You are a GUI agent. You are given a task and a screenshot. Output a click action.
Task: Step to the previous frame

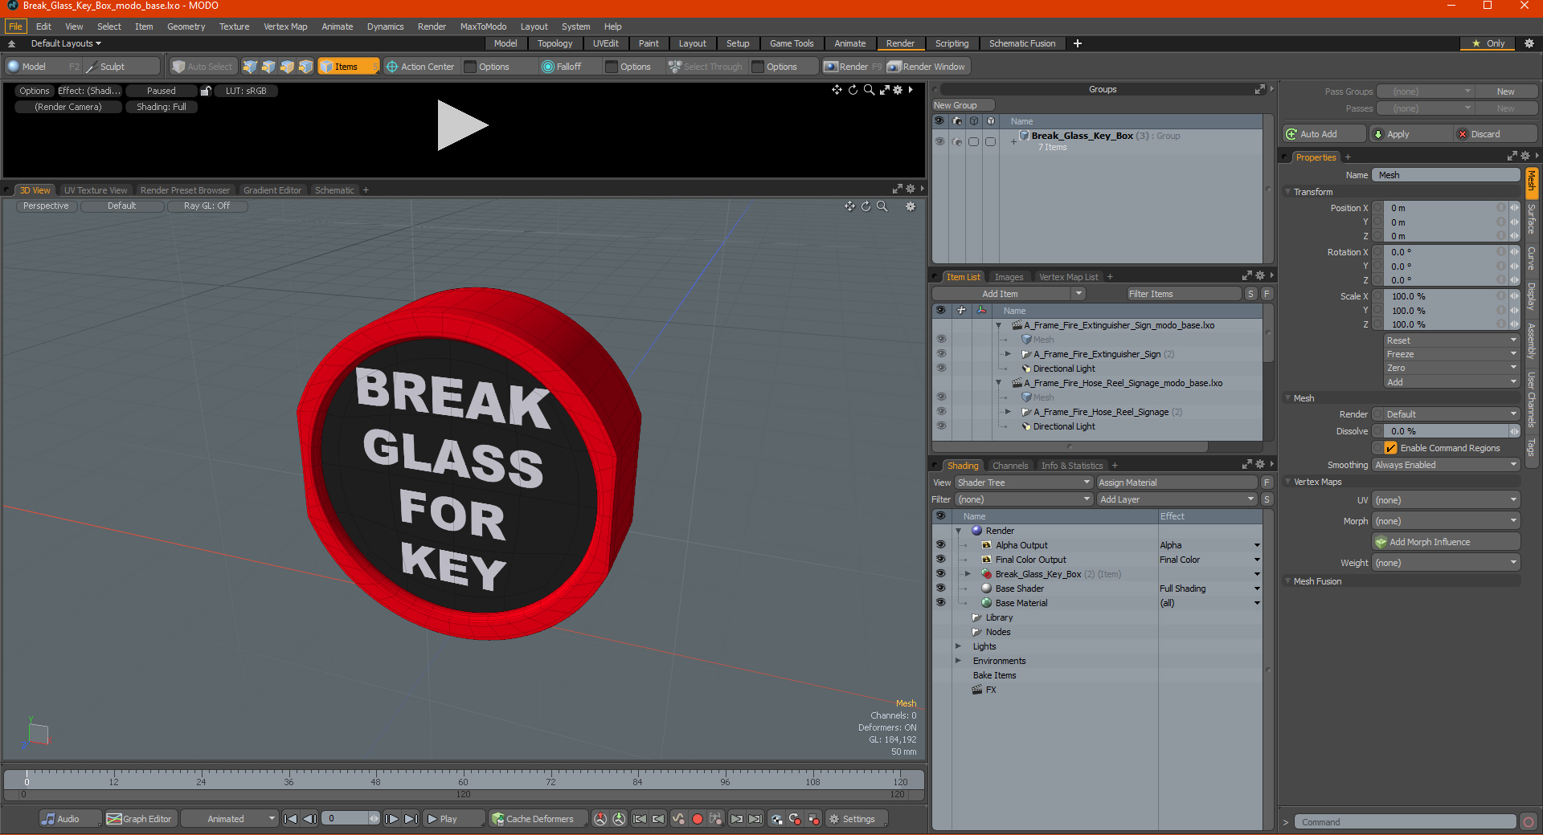tap(309, 819)
